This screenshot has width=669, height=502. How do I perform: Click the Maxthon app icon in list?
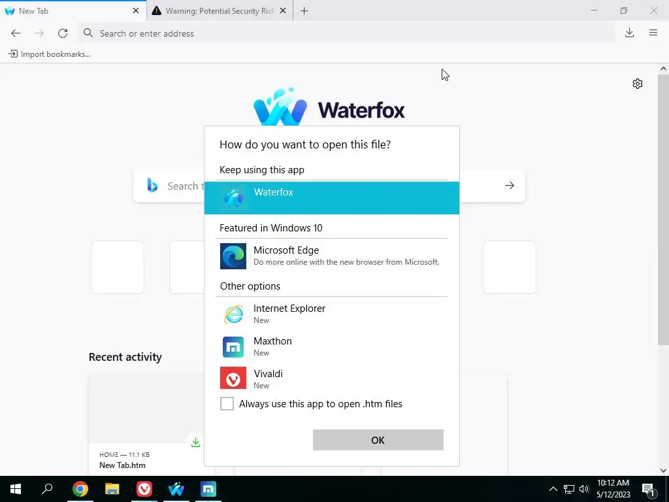coord(233,346)
